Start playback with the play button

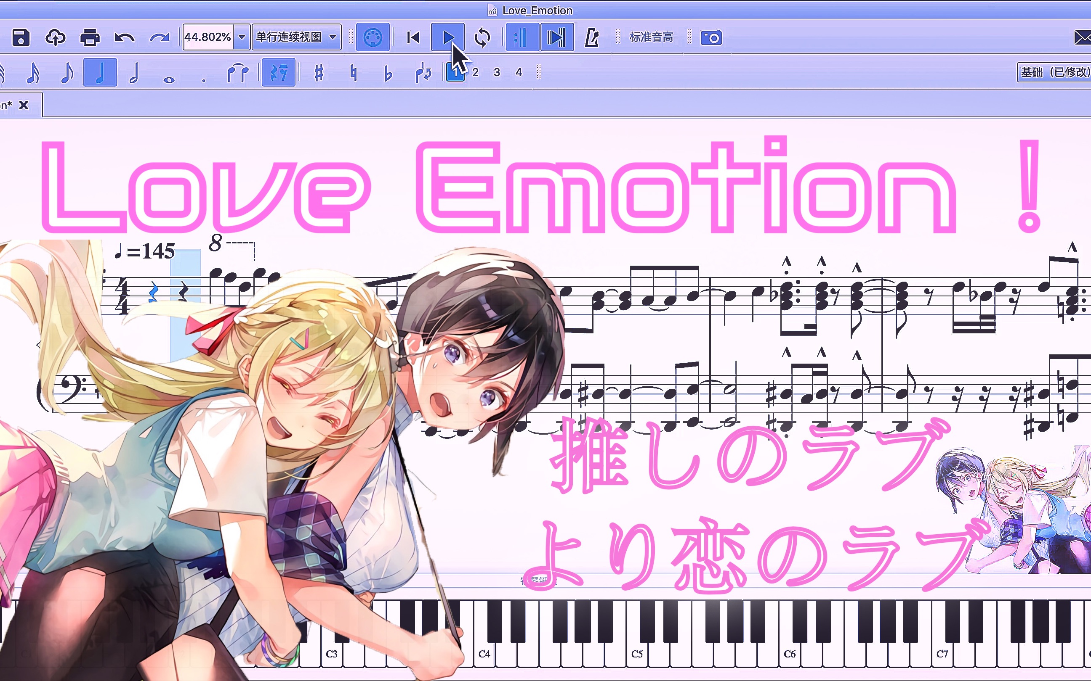tap(448, 37)
